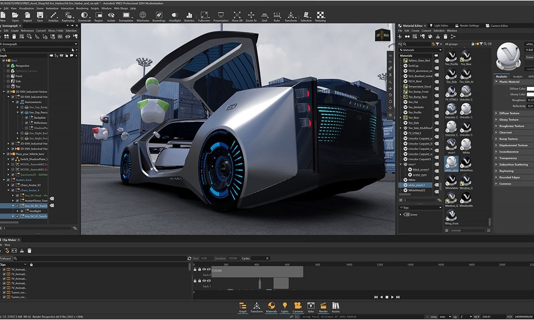The height and width of the screenshot is (320, 534).
Task: Click the play button in timeline controls
Action: 392,297
